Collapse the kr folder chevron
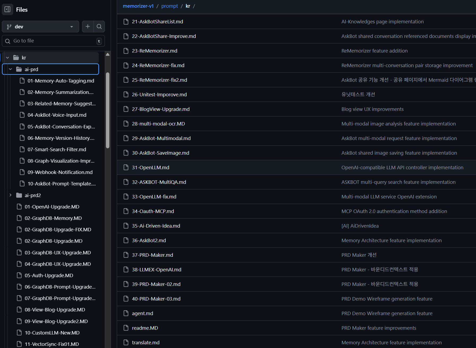 (x=8, y=58)
